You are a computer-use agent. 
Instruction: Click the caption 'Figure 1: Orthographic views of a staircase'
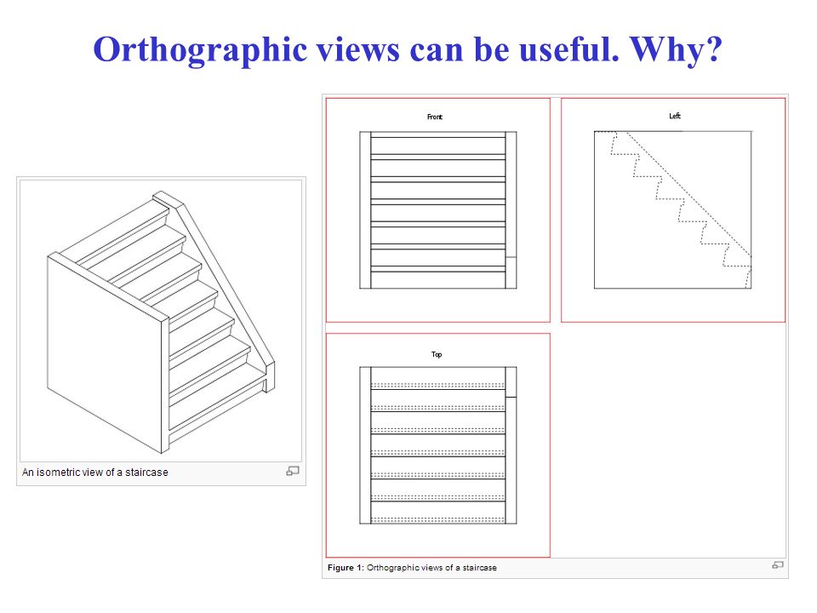(412, 568)
